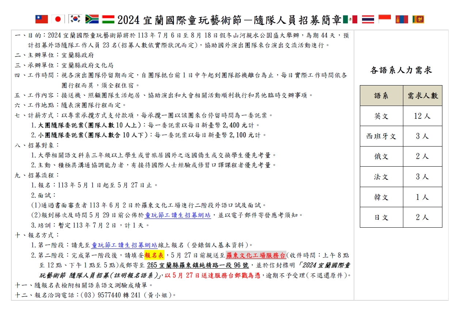This screenshot has width=453, height=315.
Task: Click the Mexico flag icon
Action: [x=350, y=19]
